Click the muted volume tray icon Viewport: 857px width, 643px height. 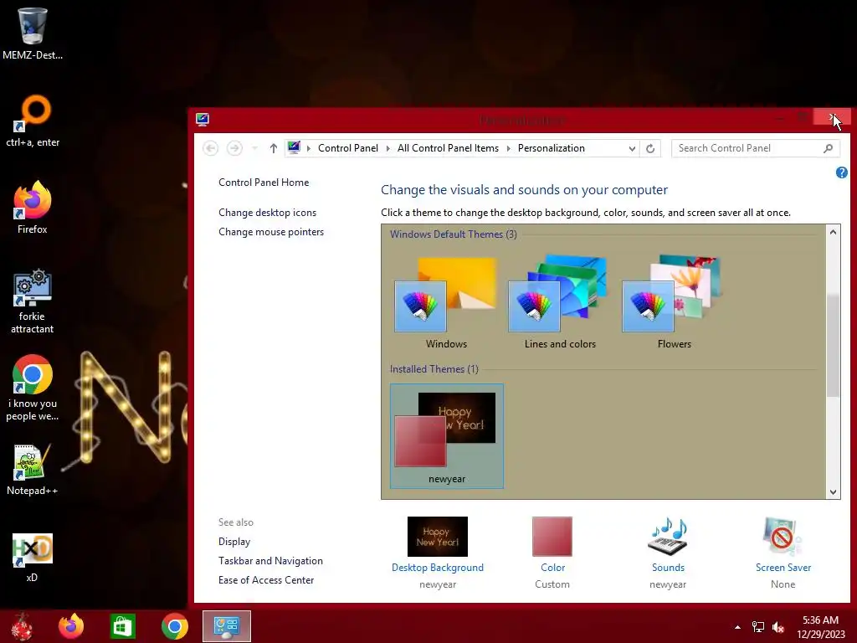coord(778,627)
